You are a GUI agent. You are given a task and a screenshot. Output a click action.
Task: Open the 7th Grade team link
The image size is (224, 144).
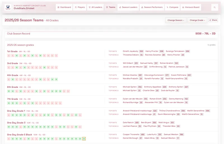(x=13, y=99)
